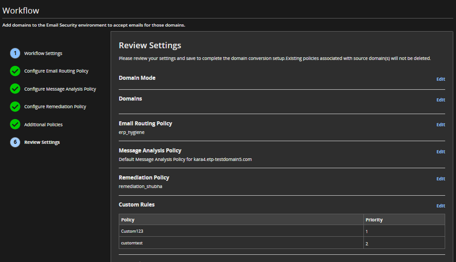The height and width of the screenshot is (262, 456).
Task: Open the Configure Email Routing Policy step
Action: pyautogui.click(x=56, y=71)
